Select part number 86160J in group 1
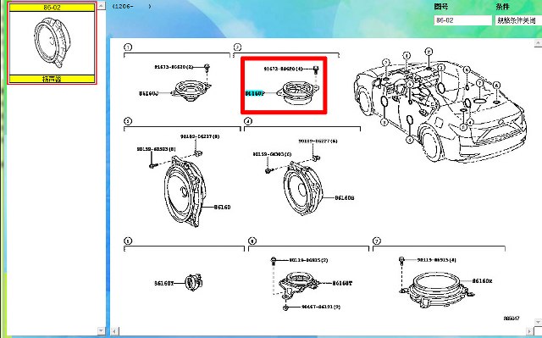The image size is (542, 338). click(x=149, y=93)
